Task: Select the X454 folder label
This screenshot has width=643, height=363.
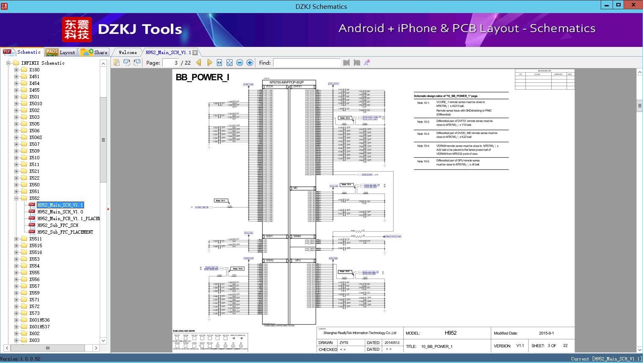Action: coord(34,83)
